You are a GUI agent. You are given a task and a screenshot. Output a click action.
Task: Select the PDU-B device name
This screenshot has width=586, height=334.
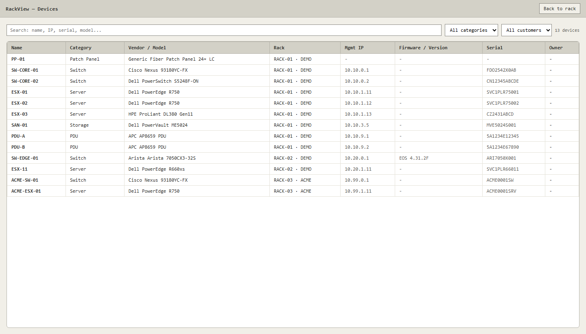[x=18, y=147]
